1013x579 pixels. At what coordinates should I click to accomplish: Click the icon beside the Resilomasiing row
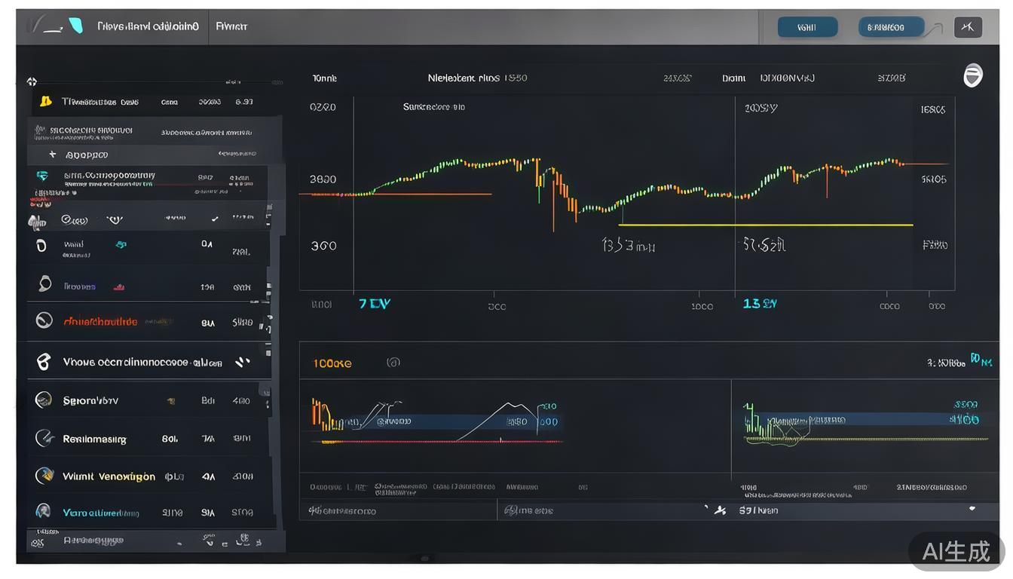click(x=44, y=438)
